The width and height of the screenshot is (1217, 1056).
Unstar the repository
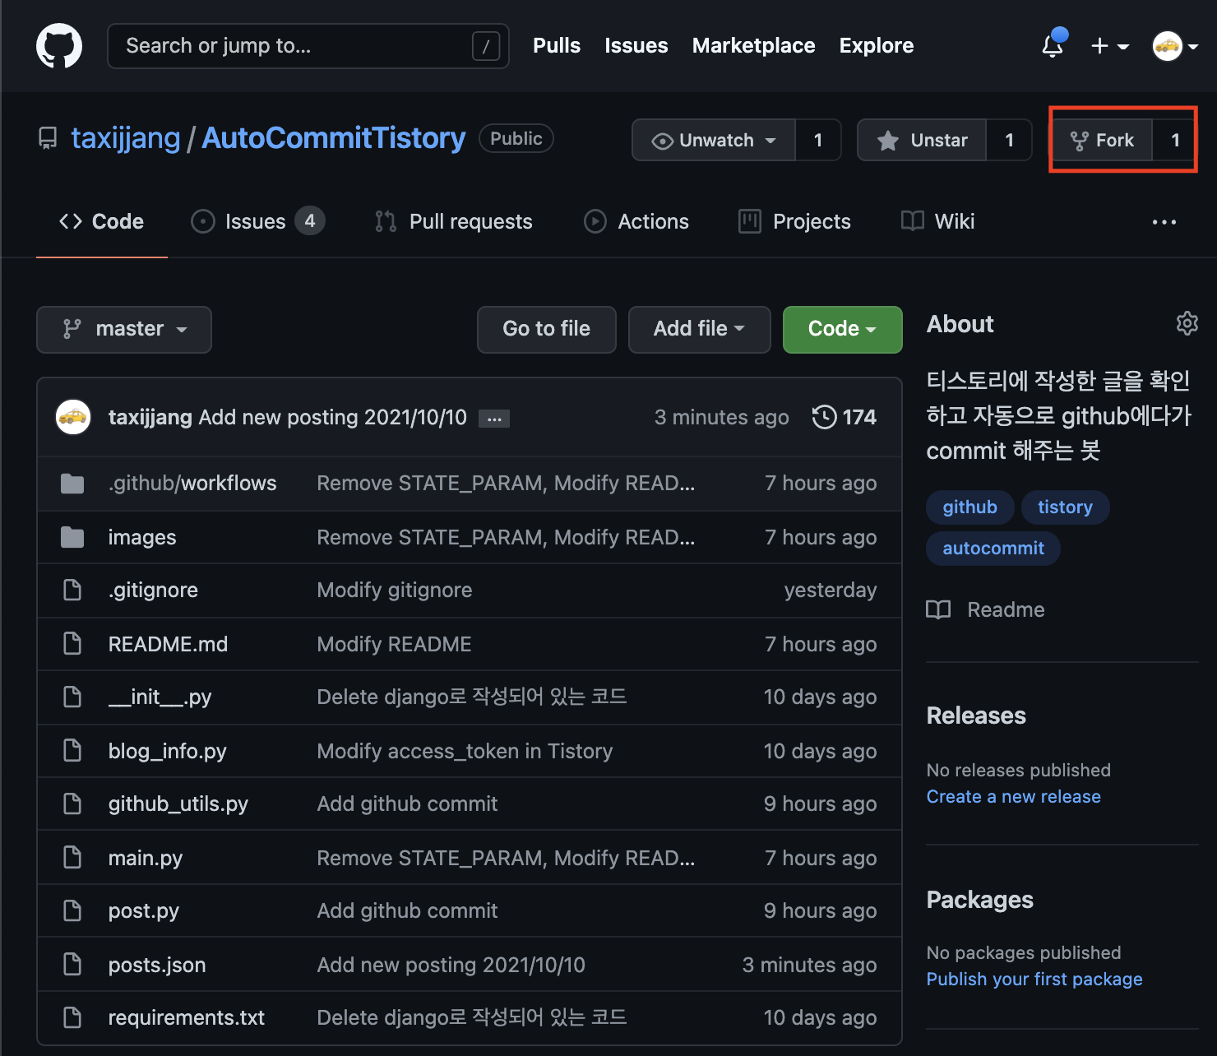pyautogui.click(x=922, y=140)
